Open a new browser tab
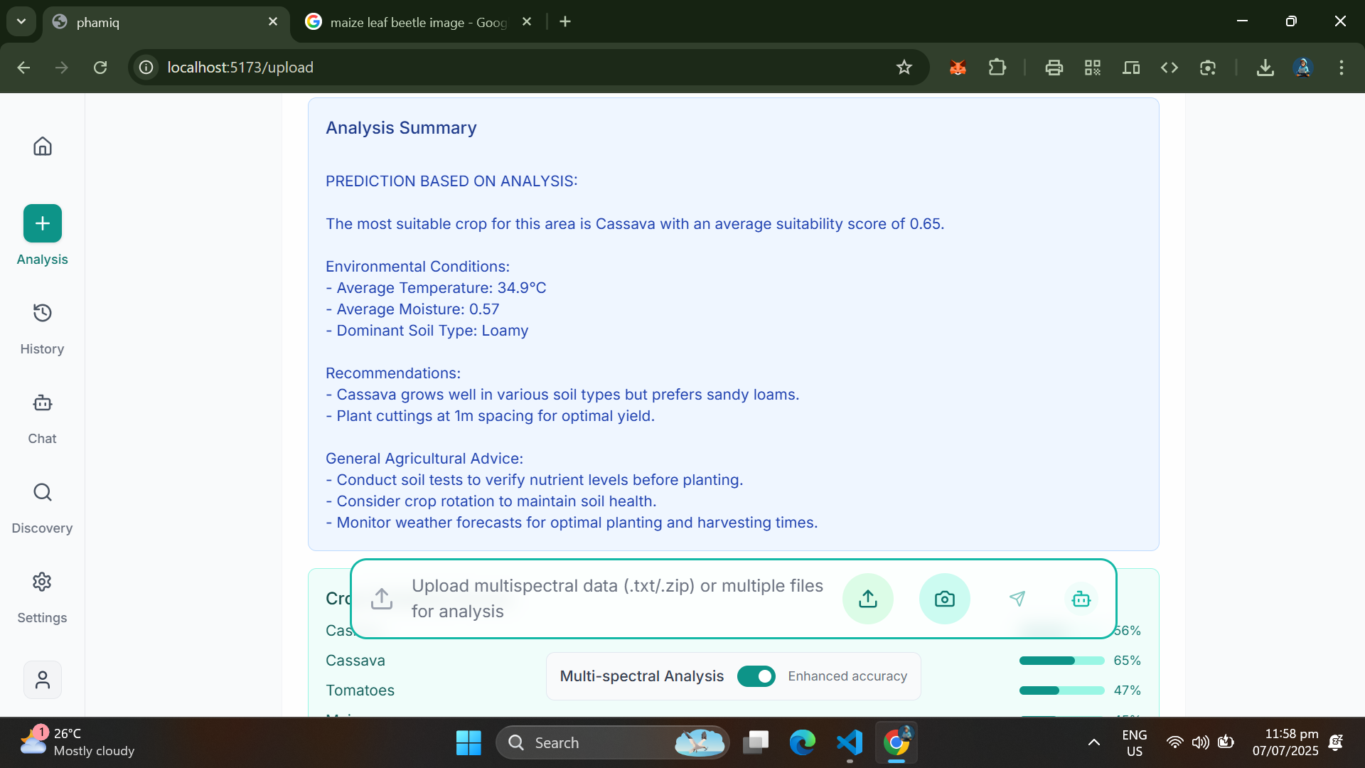This screenshot has height=768, width=1365. 565,22
